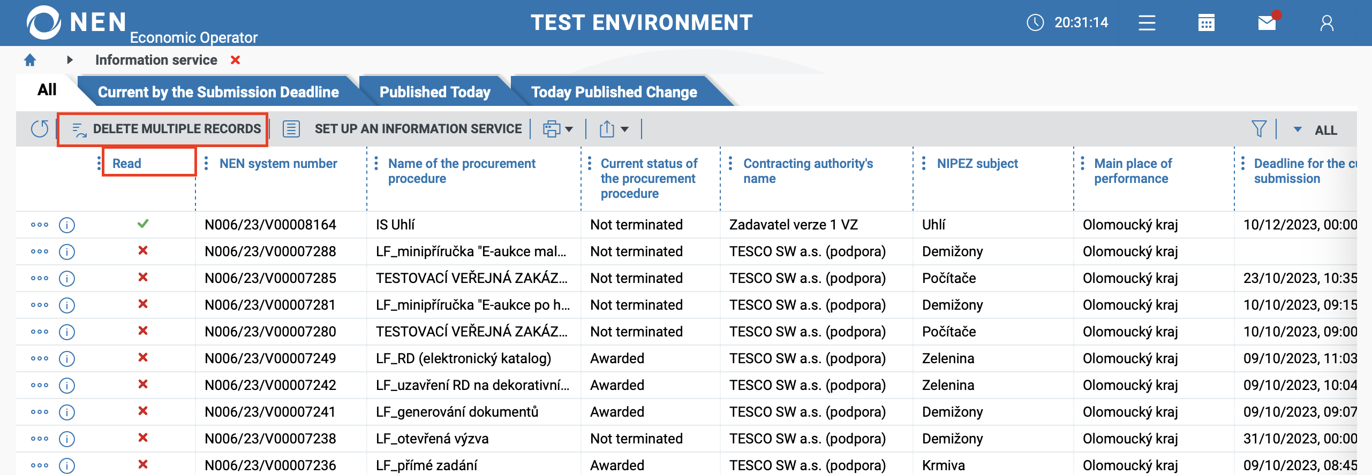Switch to Current by the Submission Deadline tab
This screenshot has height=475, width=1372.
pos(218,92)
